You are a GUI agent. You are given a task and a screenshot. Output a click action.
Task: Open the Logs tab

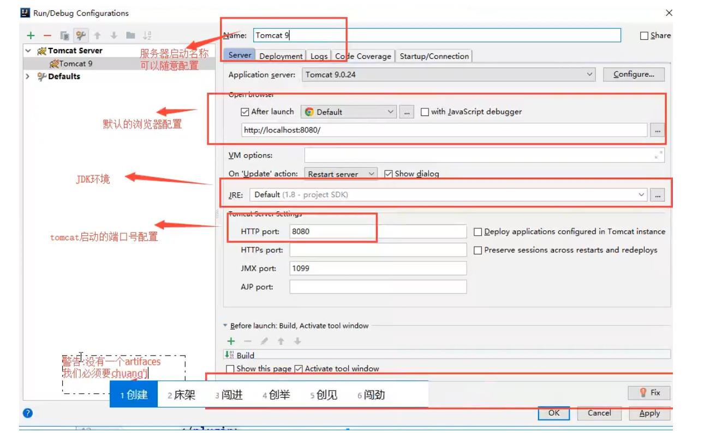[319, 56]
